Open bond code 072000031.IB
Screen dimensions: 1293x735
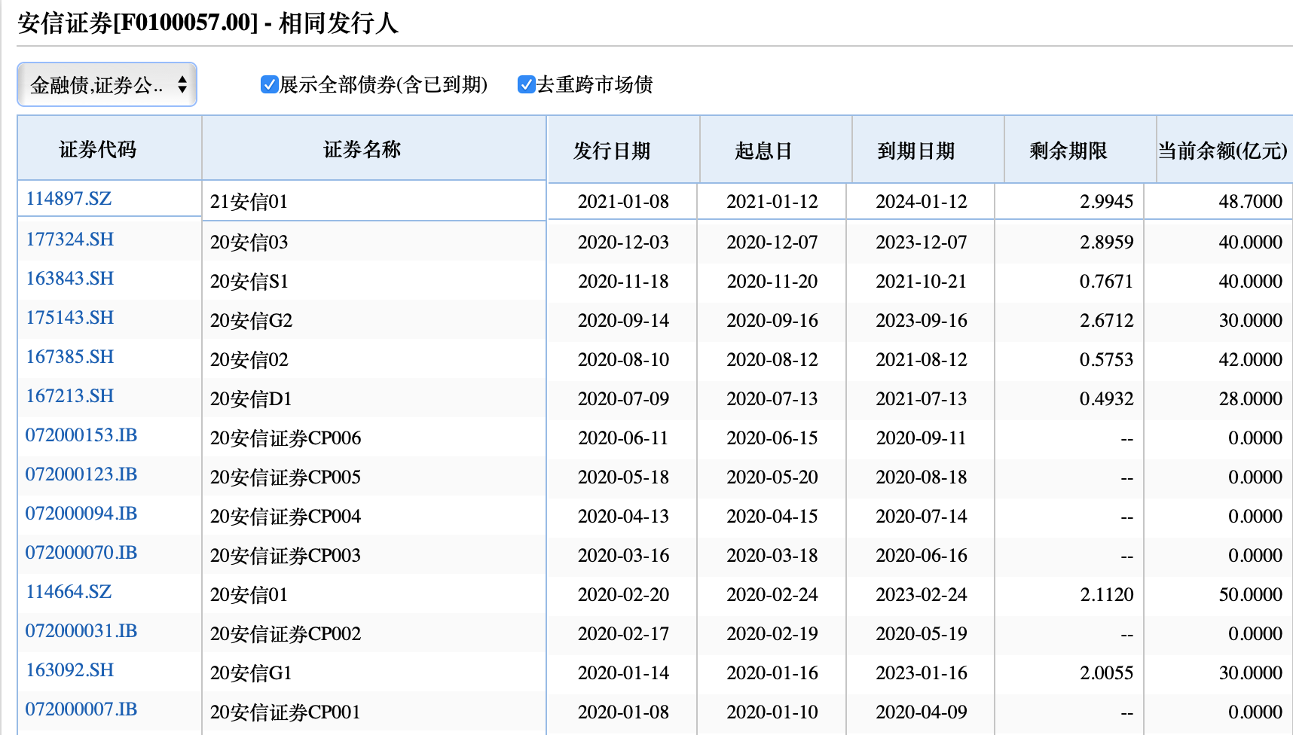(81, 631)
